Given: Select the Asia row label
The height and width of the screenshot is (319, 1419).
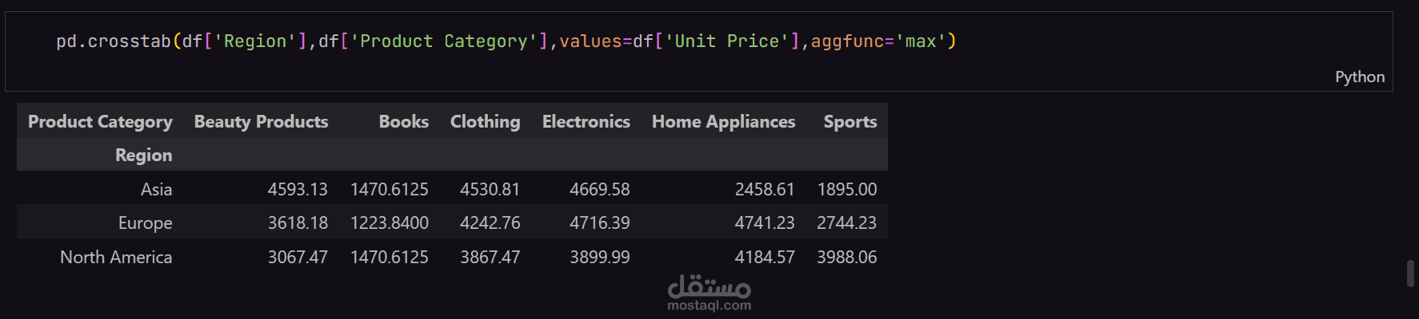Looking at the screenshot, I should point(156,189).
